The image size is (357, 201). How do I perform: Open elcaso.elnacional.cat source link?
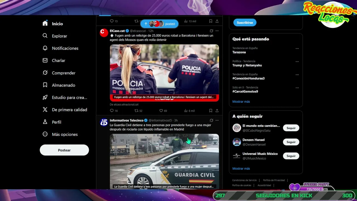click(x=124, y=104)
